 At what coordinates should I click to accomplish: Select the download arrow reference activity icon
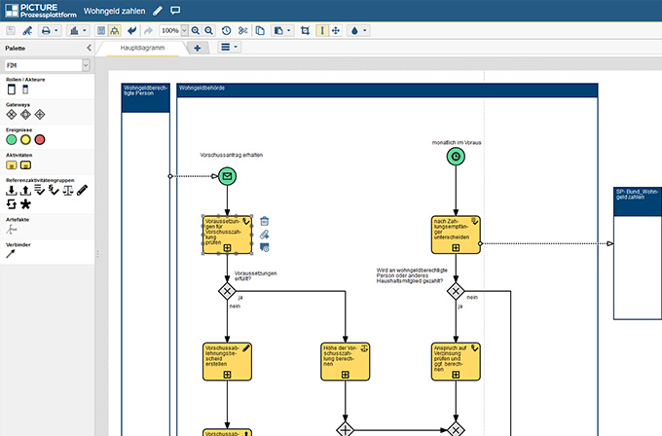[12, 191]
